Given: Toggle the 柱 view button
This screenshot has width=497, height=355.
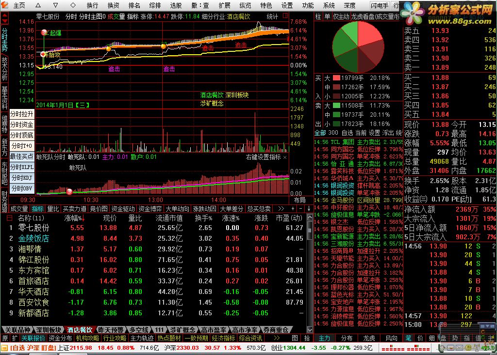Looking at the screenshot, I should [x=318, y=16].
